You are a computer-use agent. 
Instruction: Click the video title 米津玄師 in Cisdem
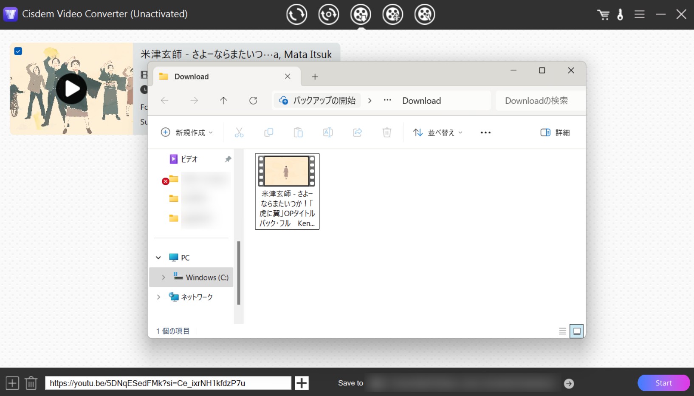point(236,54)
